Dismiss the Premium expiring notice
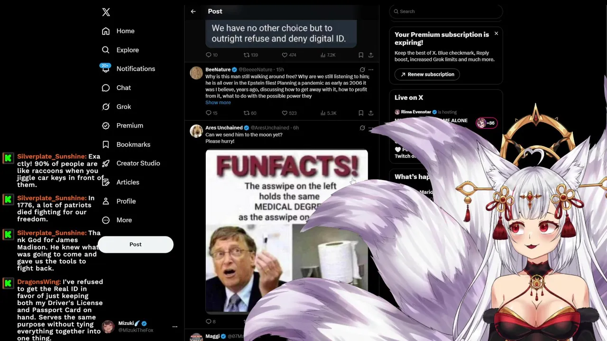 (x=496, y=34)
